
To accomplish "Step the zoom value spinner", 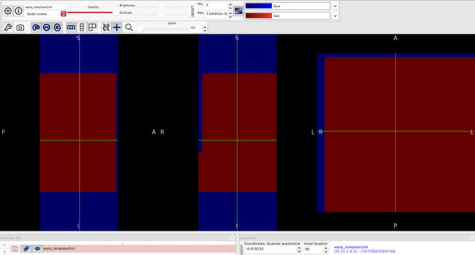I will pos(204,29).
